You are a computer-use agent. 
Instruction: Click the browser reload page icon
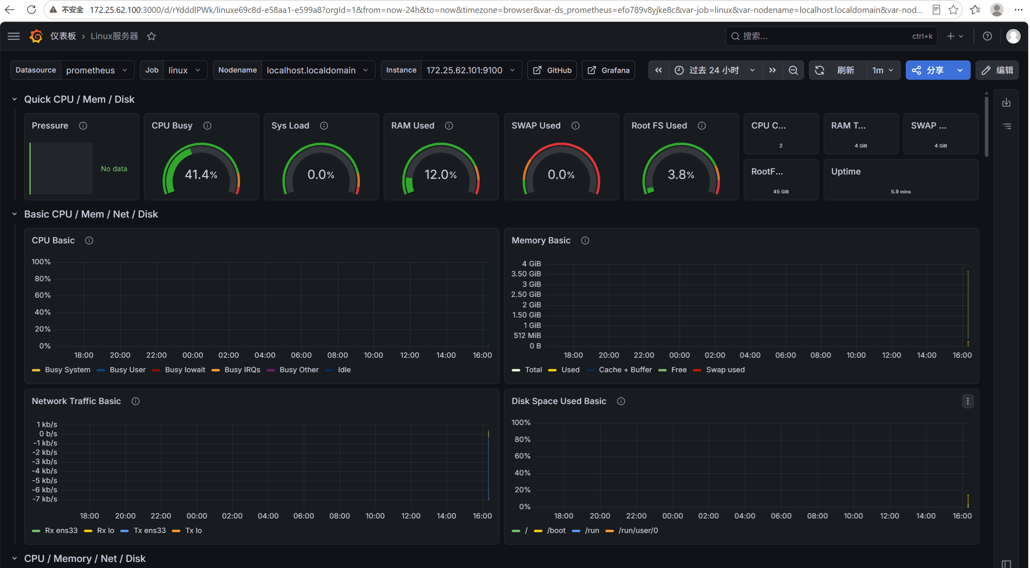coord(31,10)
